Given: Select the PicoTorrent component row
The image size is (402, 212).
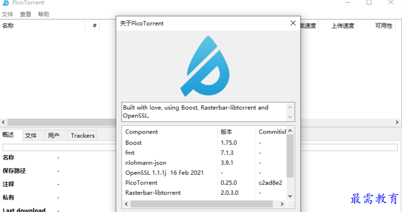Looking at the screenshot, I should [x=204, y=182].
